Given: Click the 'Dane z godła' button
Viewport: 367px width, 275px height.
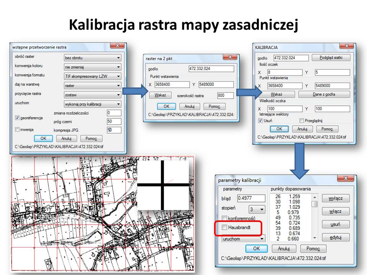Looking at the screenshot, I should pyautogui.click(x=324, y=94).
